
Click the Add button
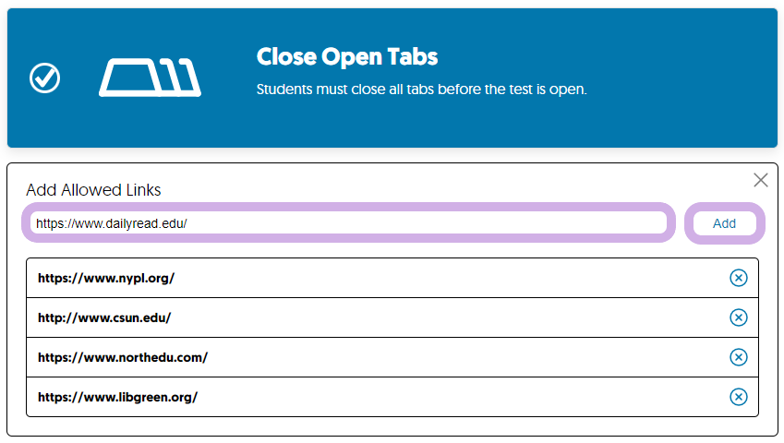click(x=724, y=223)
